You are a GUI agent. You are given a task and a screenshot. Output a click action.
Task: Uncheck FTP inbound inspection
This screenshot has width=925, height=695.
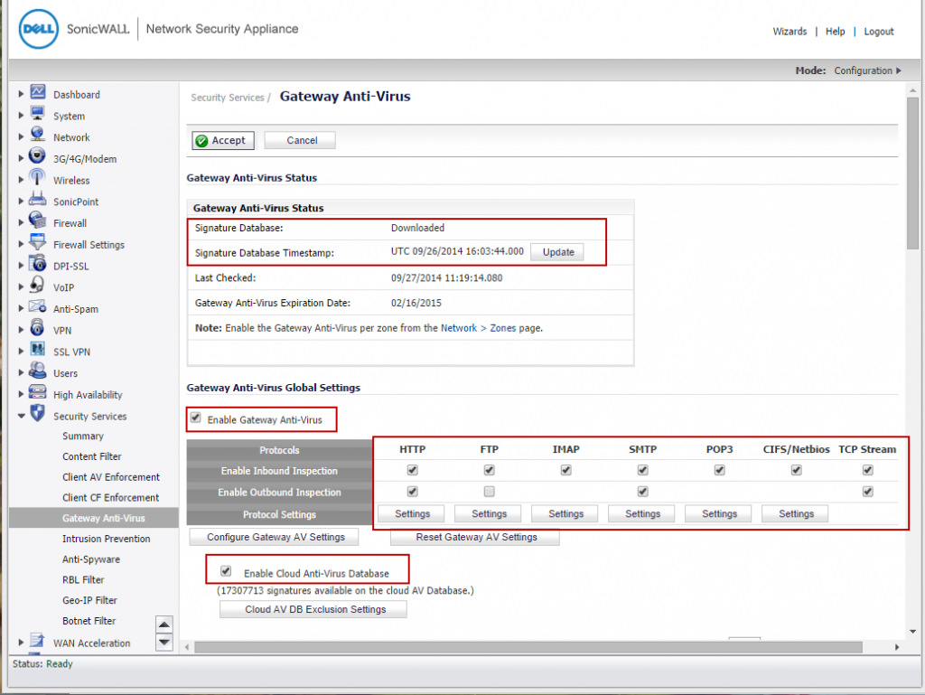click(489, 470)
